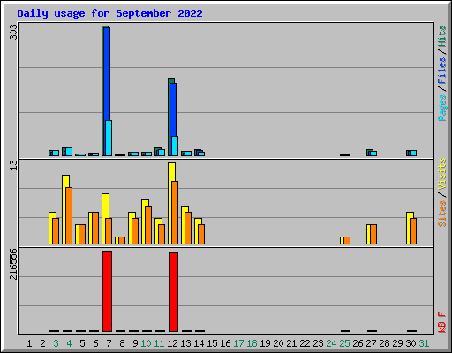452x353 pixels.
Task: Click green day label '3'
Action: pyautogui.click(x=56, y=343)
